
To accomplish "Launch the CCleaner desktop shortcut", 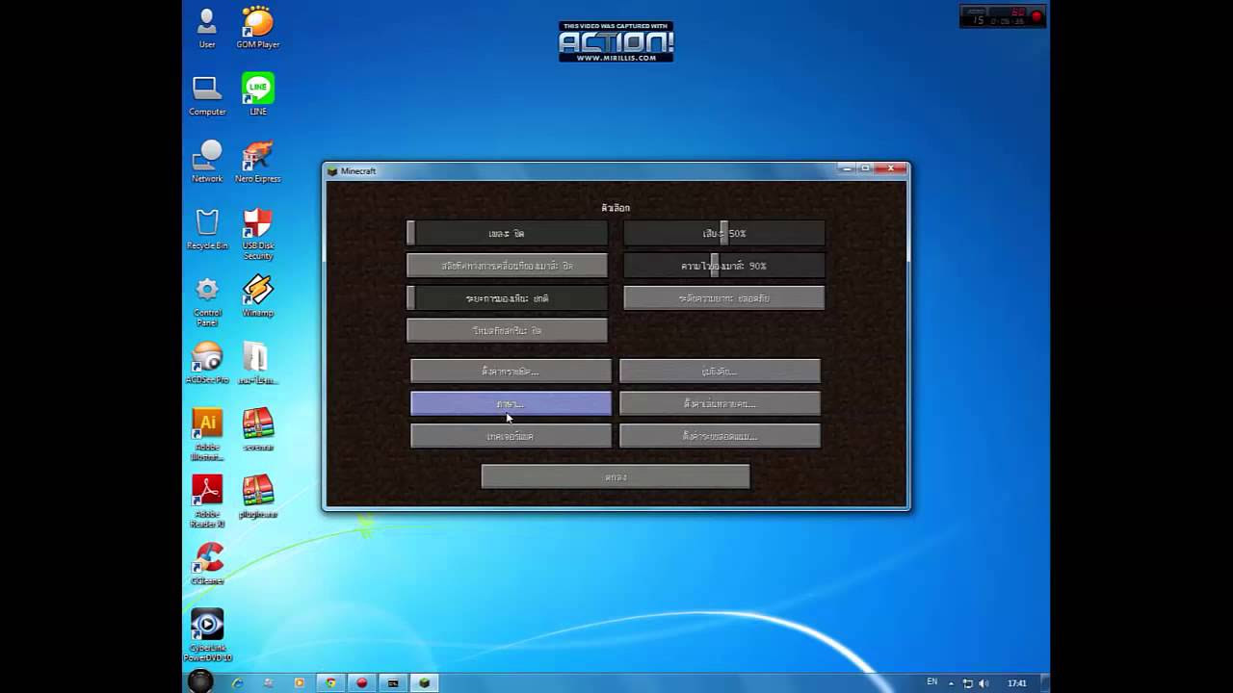I will (x=207, y=564).
